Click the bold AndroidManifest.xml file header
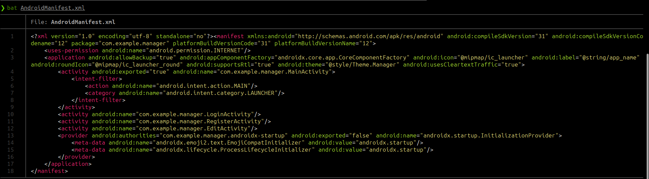This screenshot has width=649, height=179. [83, 22]
